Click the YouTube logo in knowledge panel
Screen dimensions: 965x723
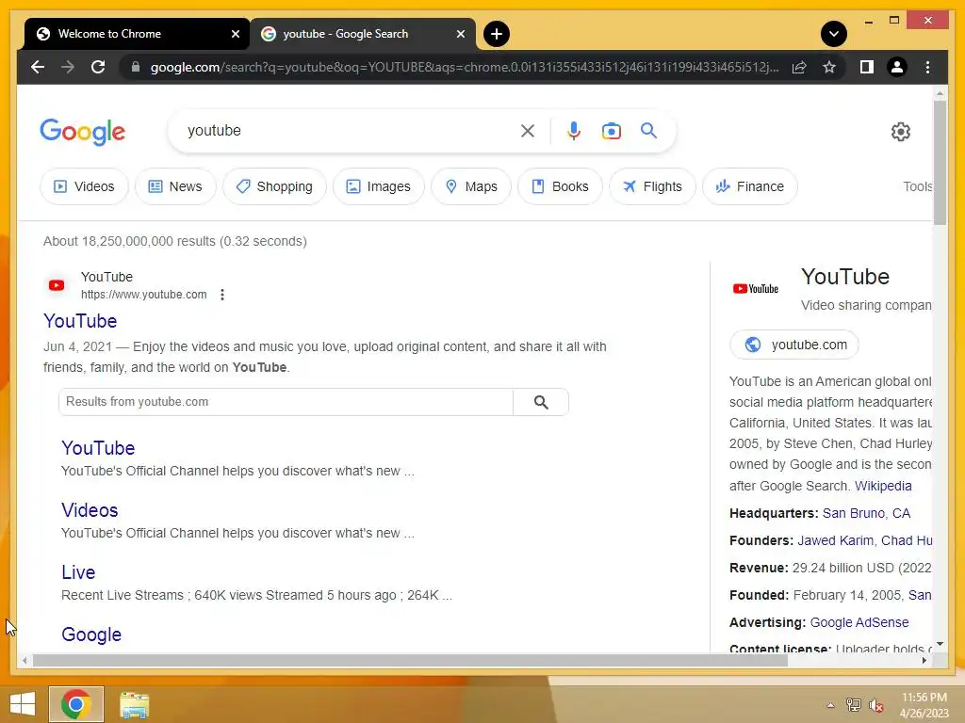(755, 288)
